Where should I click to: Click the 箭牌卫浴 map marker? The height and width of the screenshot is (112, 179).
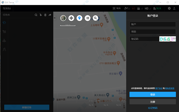tap(78, 97)
